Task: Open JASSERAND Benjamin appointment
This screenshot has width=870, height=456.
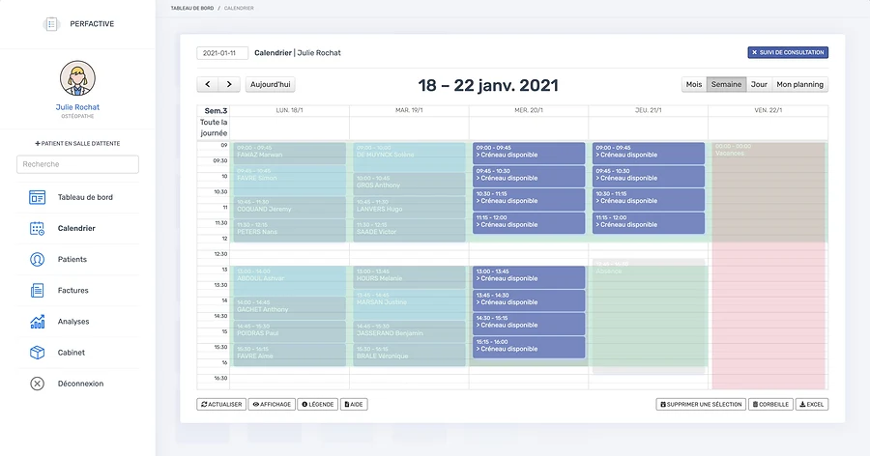Action: 410,331
